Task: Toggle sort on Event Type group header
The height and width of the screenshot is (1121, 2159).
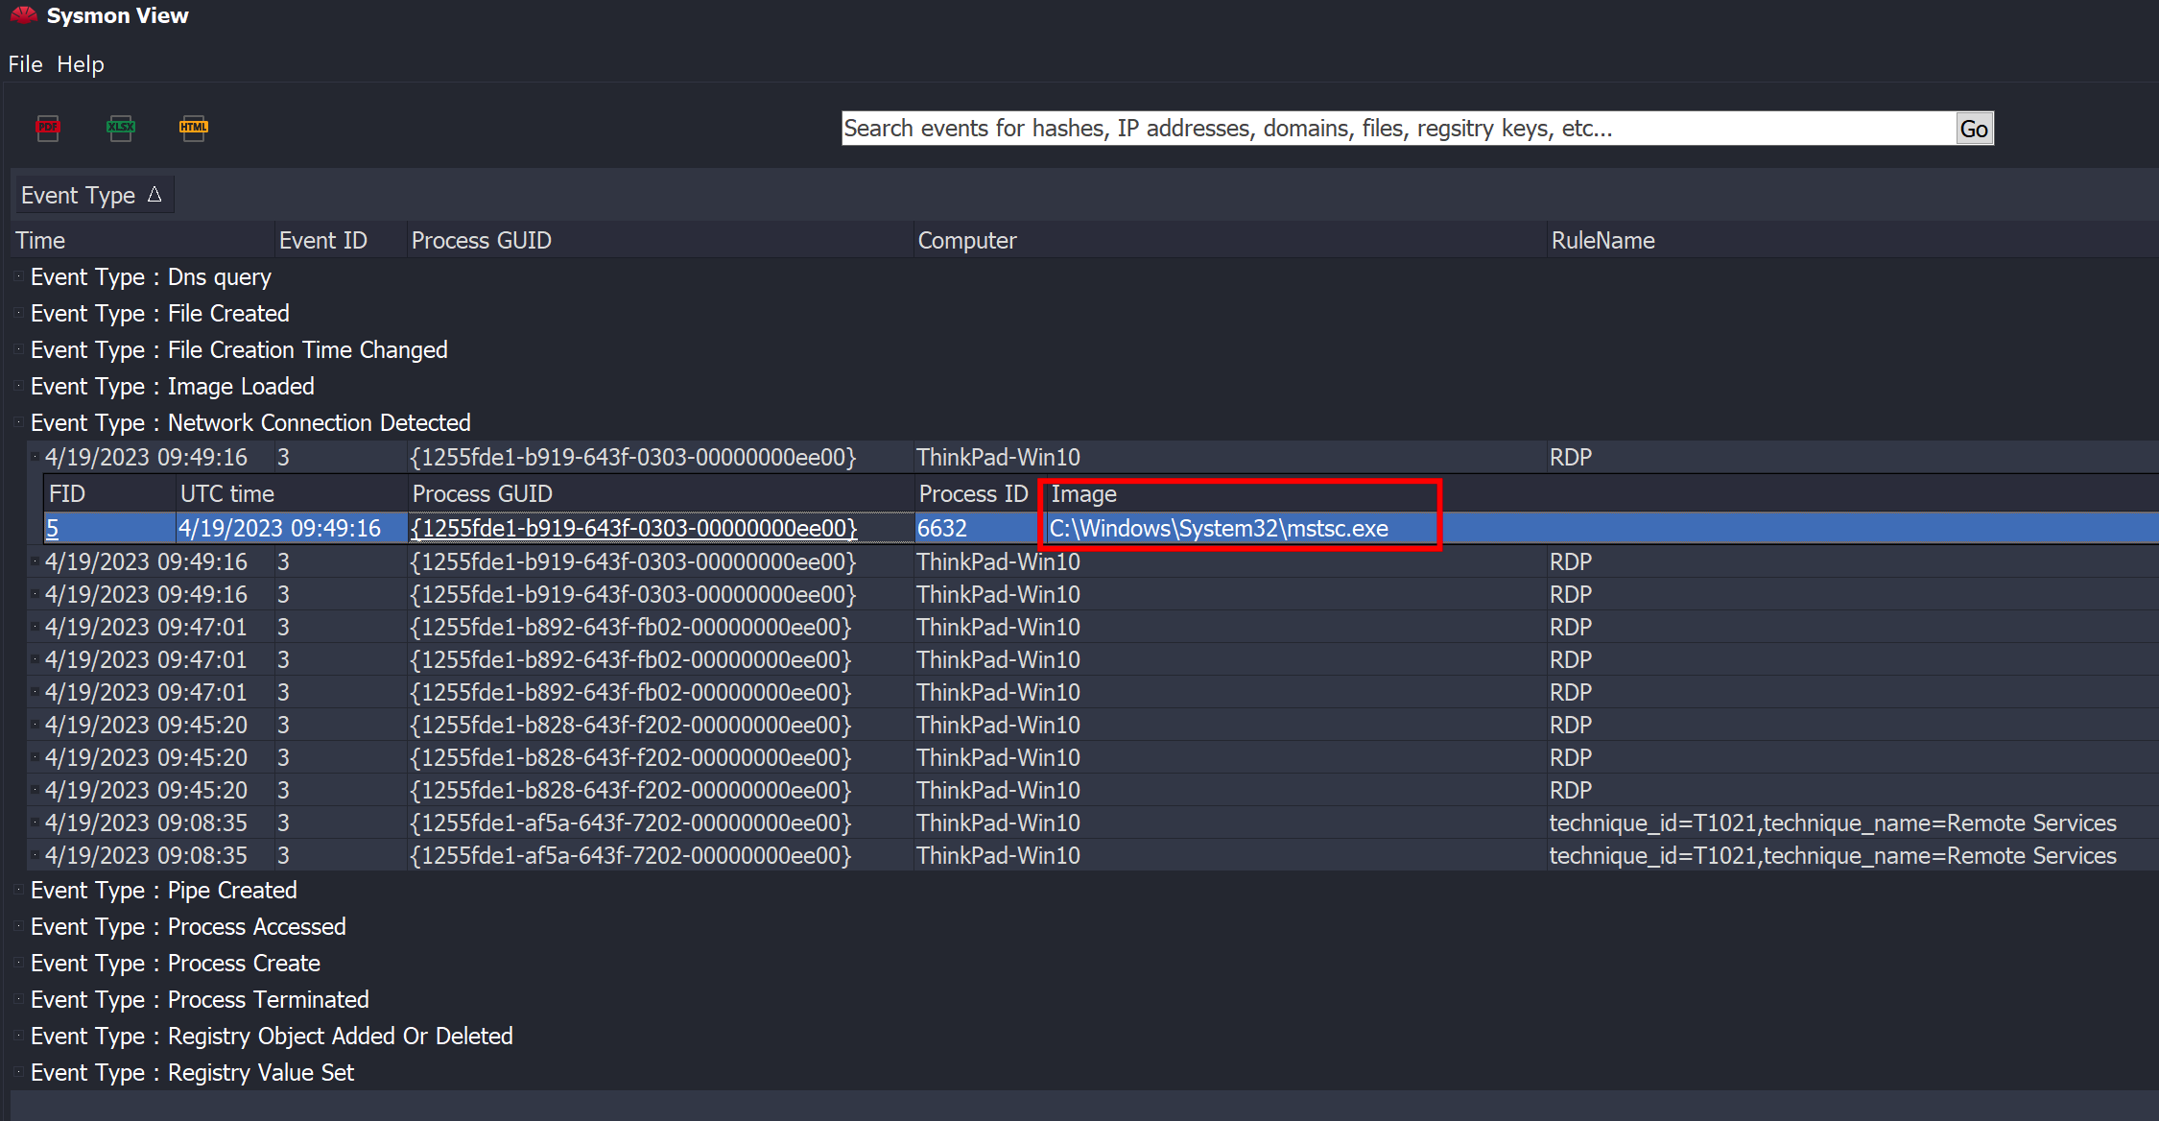Action: pyautogui.click(x=92, y=195)
